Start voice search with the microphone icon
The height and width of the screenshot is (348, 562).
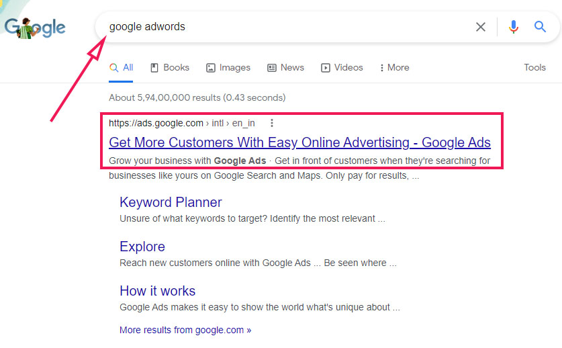point(513,27)
